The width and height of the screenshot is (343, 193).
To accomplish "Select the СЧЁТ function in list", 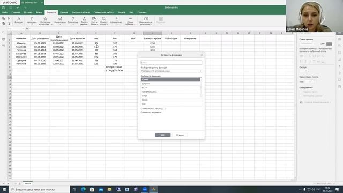I will [x=170, y=96].
